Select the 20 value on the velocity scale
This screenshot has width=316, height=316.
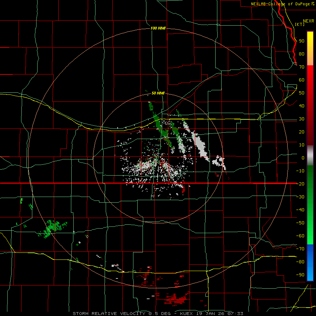tap(302, 132)
